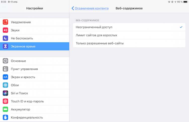Viewport: 189px width, 122px height.
Task: Tap battery indicator in status bar
Action: pyautogui.click(x=186, y=2)
